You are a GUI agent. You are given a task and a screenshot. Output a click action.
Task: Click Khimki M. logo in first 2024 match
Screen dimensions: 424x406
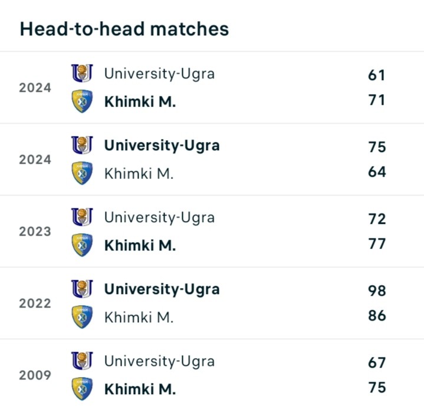pyautogui.click(x=82, y=101)
